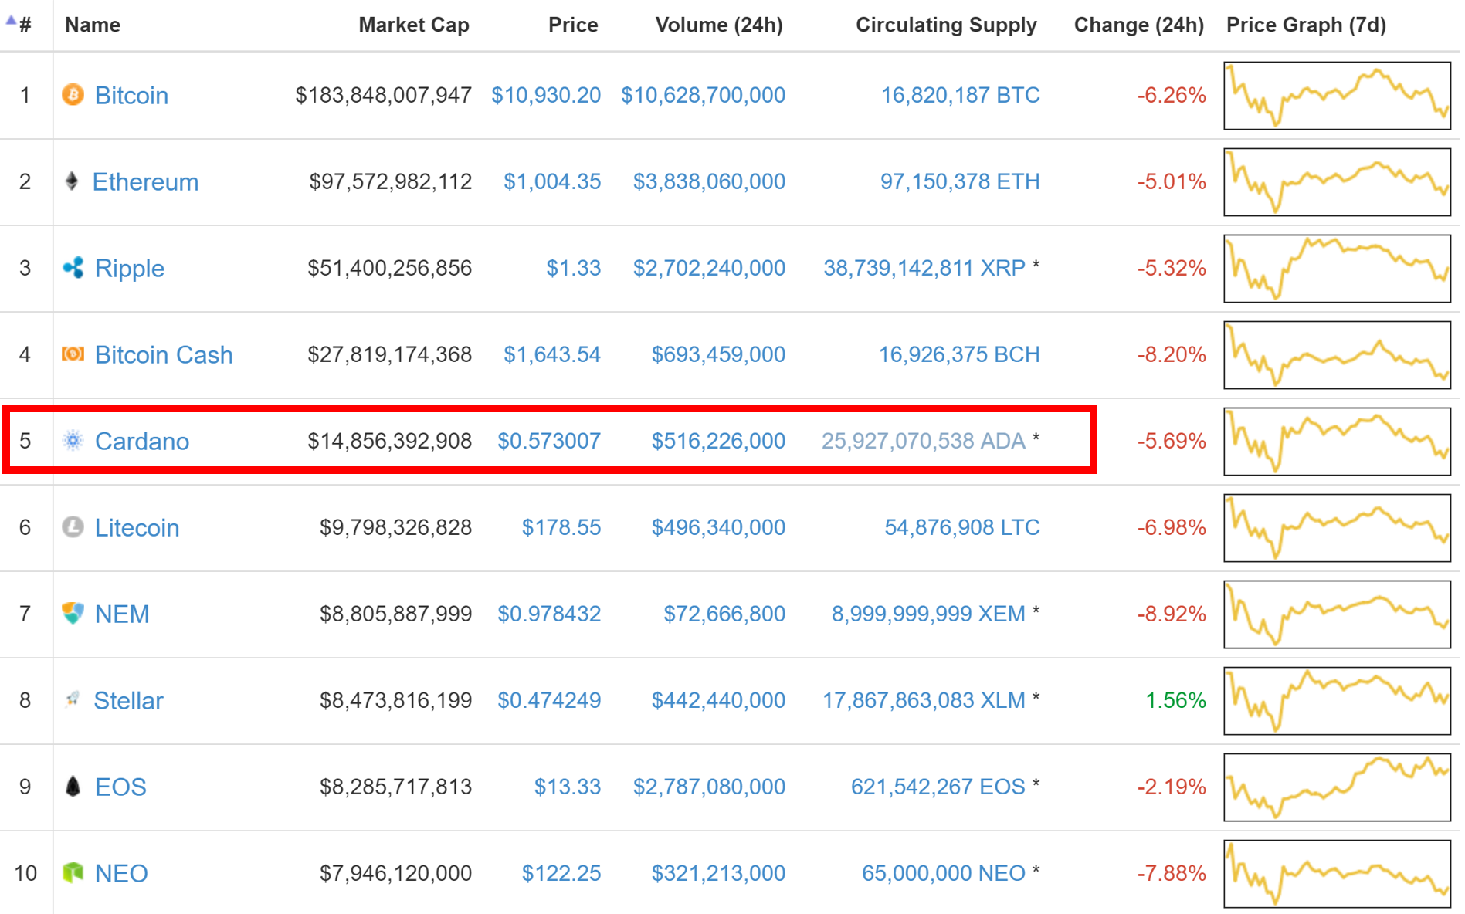Open Bitcoin Cash 7-day price graph

tap(1338, 355)
